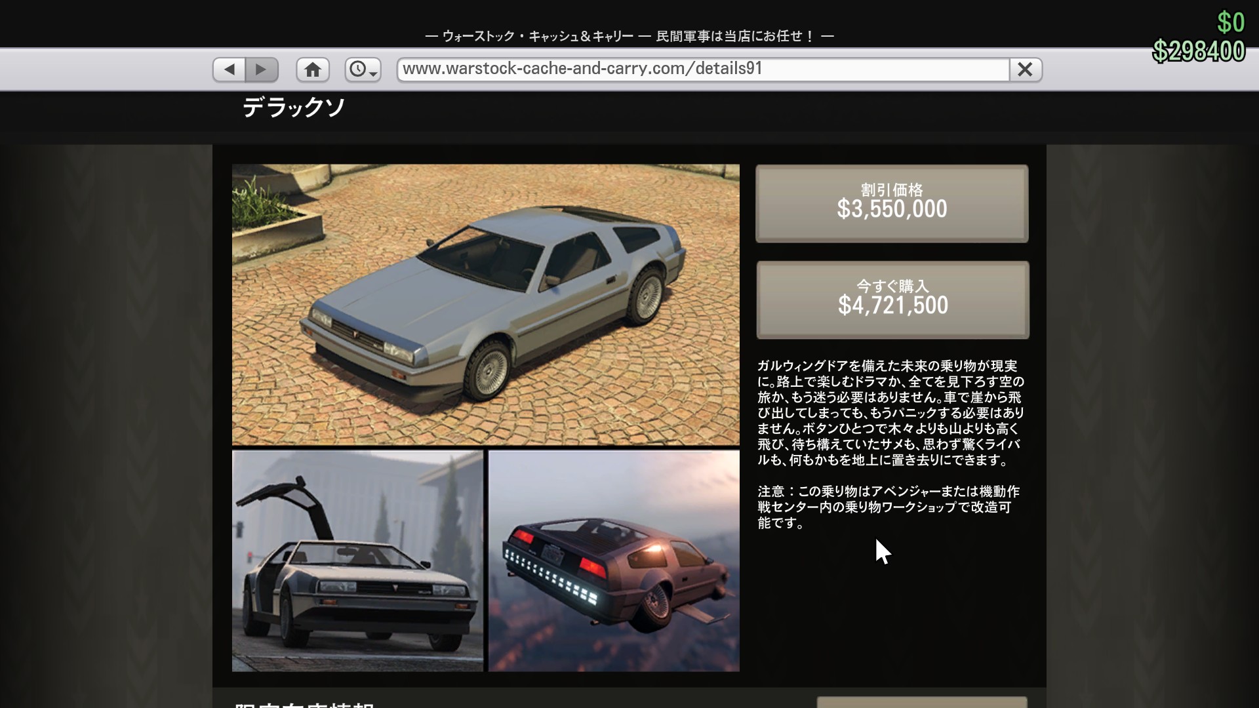1259x708 pixels.
Task: Expand the history dropdown arrow
Action: tap(374, 73)
